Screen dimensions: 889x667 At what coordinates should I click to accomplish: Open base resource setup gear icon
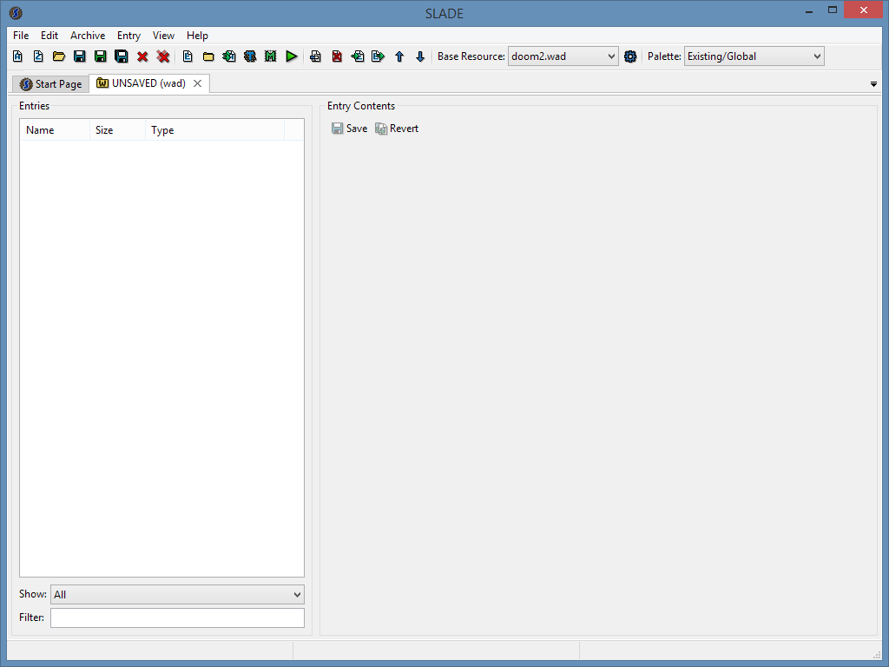(x=630, y=56)
